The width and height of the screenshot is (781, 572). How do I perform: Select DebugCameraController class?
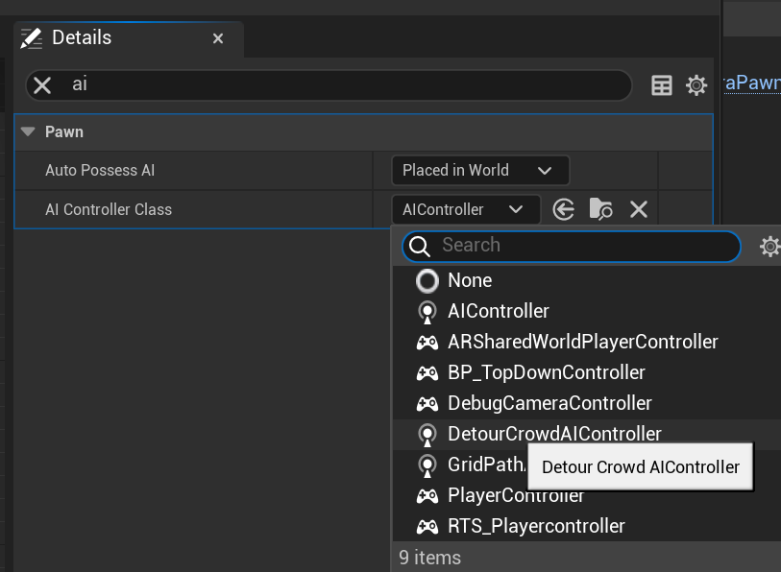(x=549, y=403)
